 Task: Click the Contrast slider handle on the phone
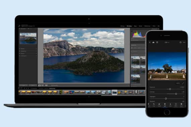click(176, 94)
